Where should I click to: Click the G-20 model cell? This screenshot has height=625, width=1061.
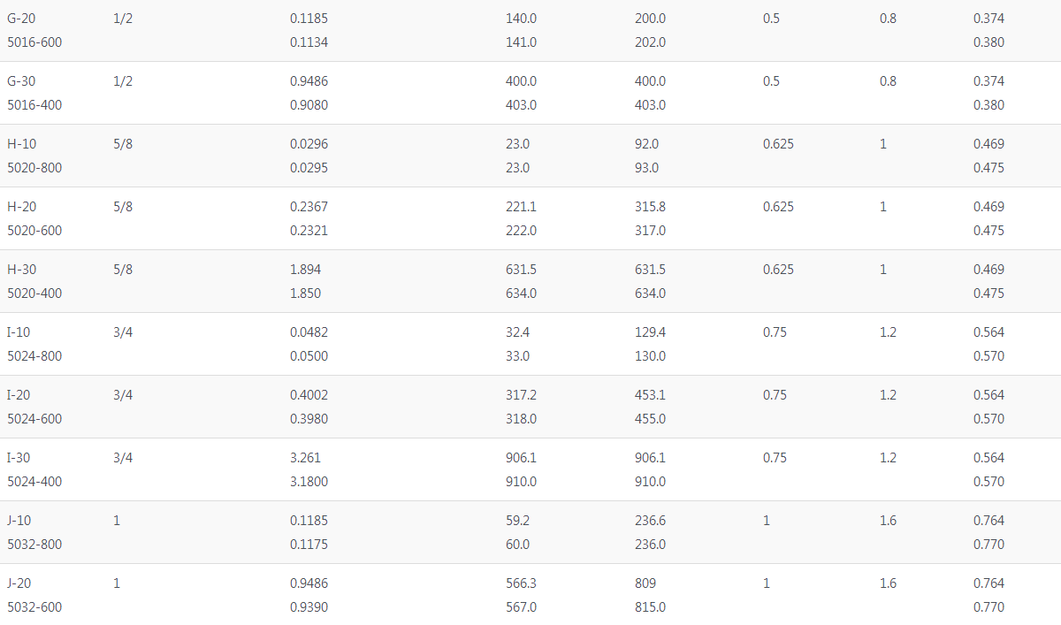(23, 19)
